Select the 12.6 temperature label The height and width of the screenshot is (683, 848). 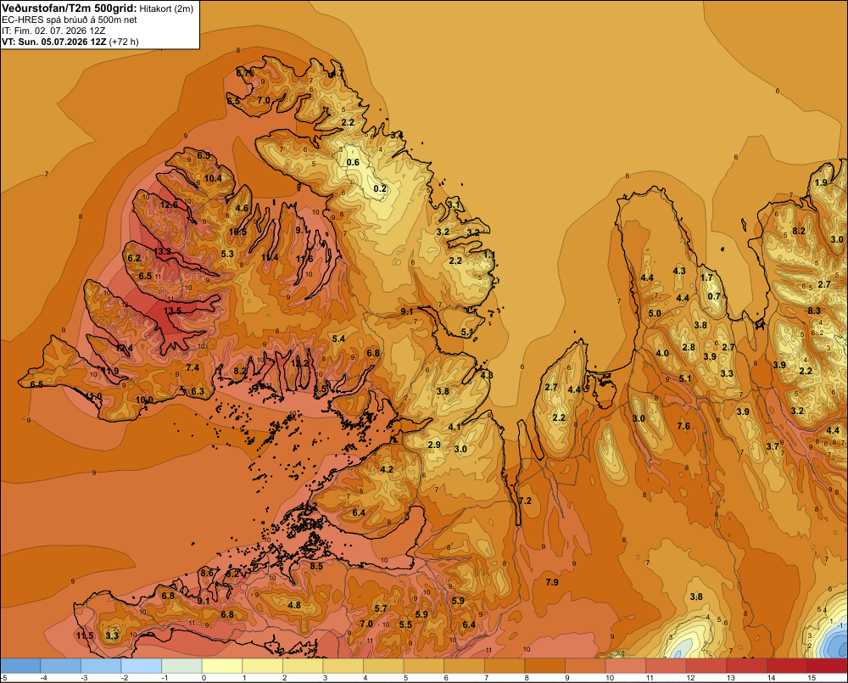point(169,204)
